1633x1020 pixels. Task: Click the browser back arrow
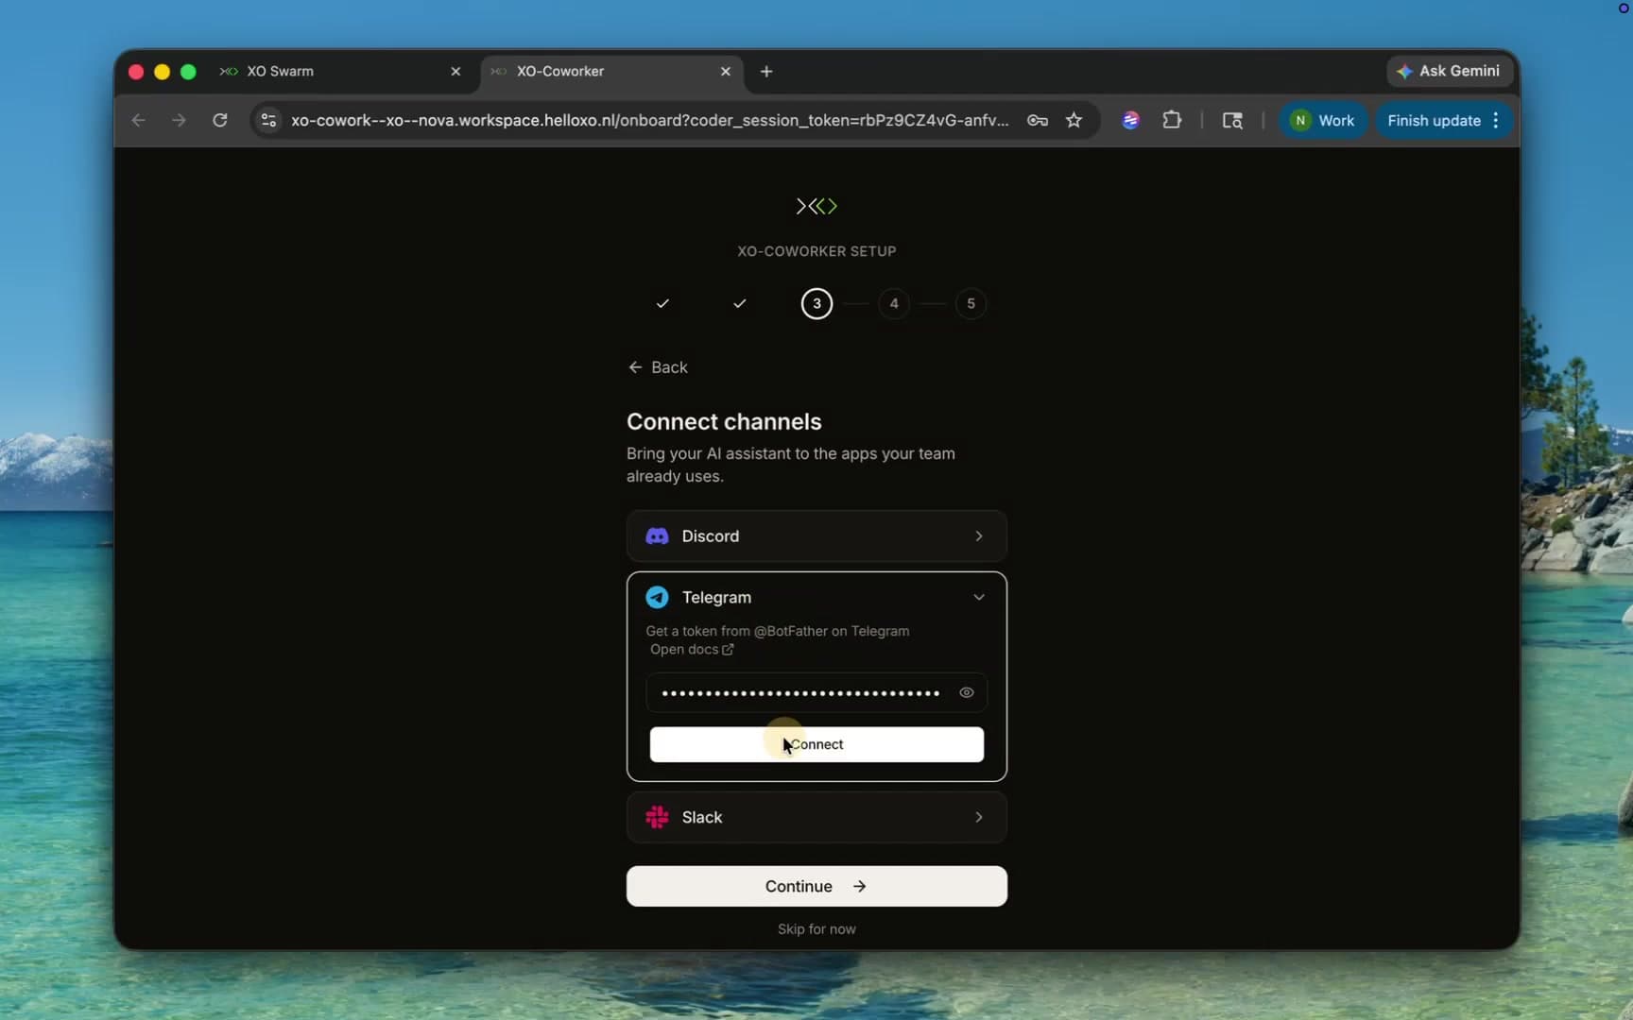point(138,120)
